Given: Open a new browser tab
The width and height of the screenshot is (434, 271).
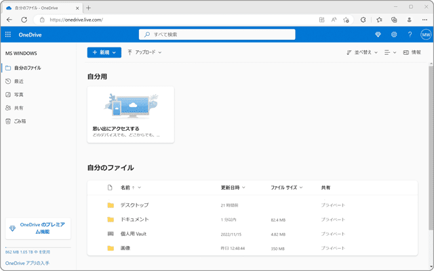Looking at the screenshot, I should (x=88, y=7).
